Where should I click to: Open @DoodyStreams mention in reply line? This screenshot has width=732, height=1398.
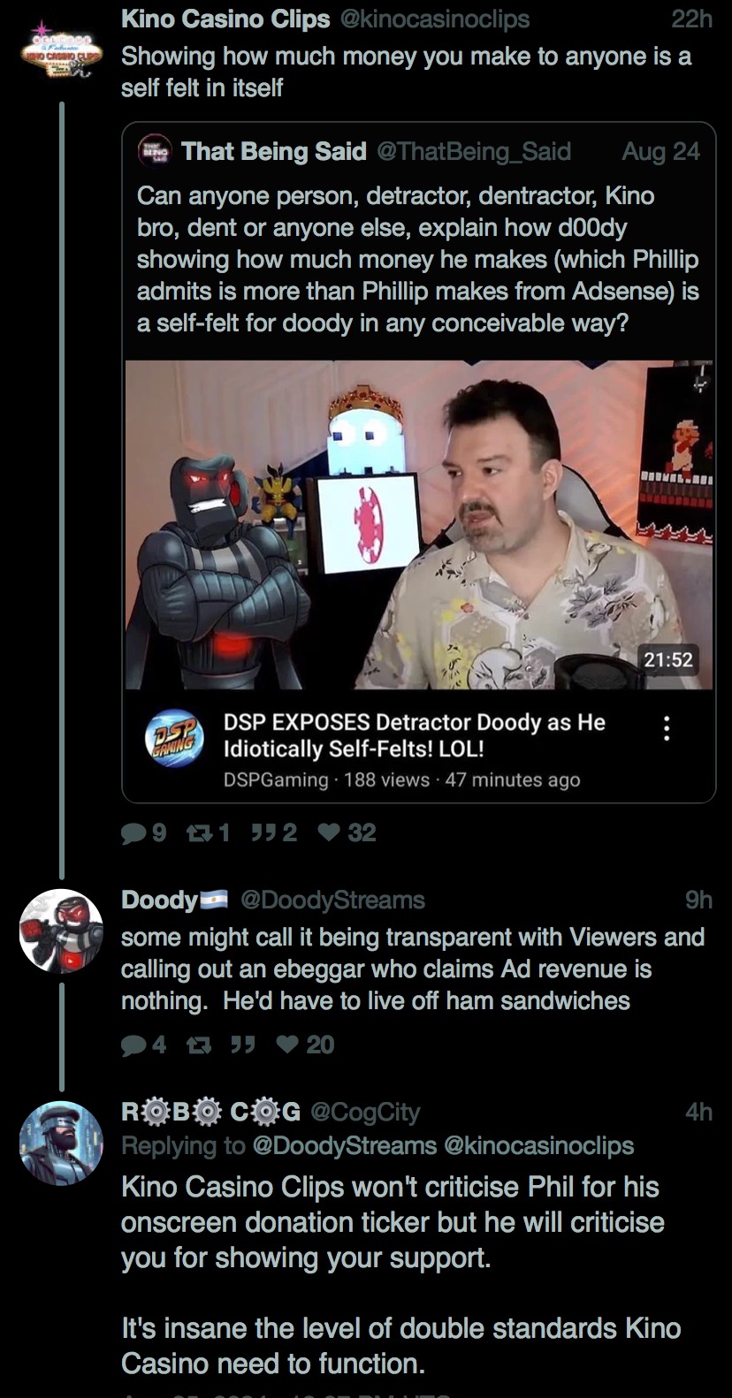point(345,1146)
